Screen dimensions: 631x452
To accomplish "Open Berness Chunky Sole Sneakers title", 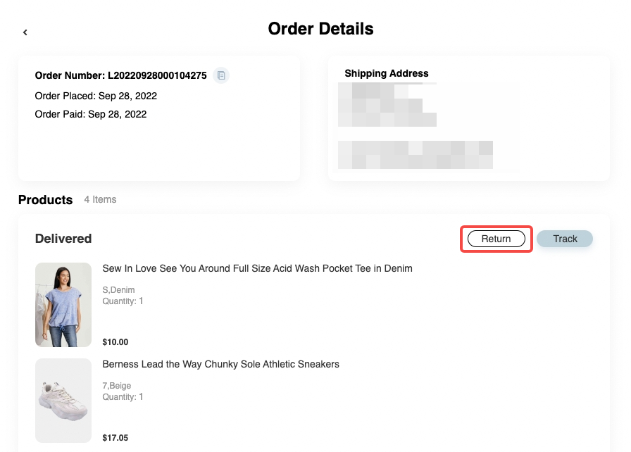I will pyautogui.click(x=220, y=364).
